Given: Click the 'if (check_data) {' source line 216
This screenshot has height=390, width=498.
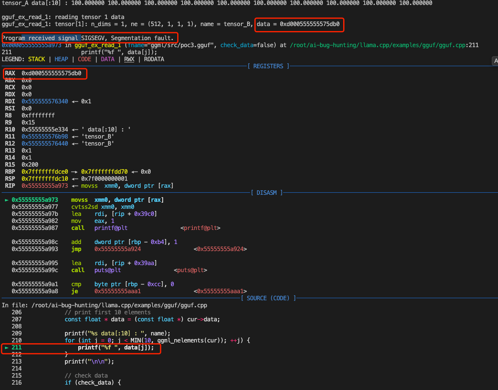Looking at the screenshot, I should (93, 383).
